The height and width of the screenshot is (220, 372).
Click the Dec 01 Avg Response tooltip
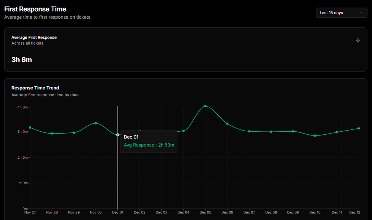point(149,141)
